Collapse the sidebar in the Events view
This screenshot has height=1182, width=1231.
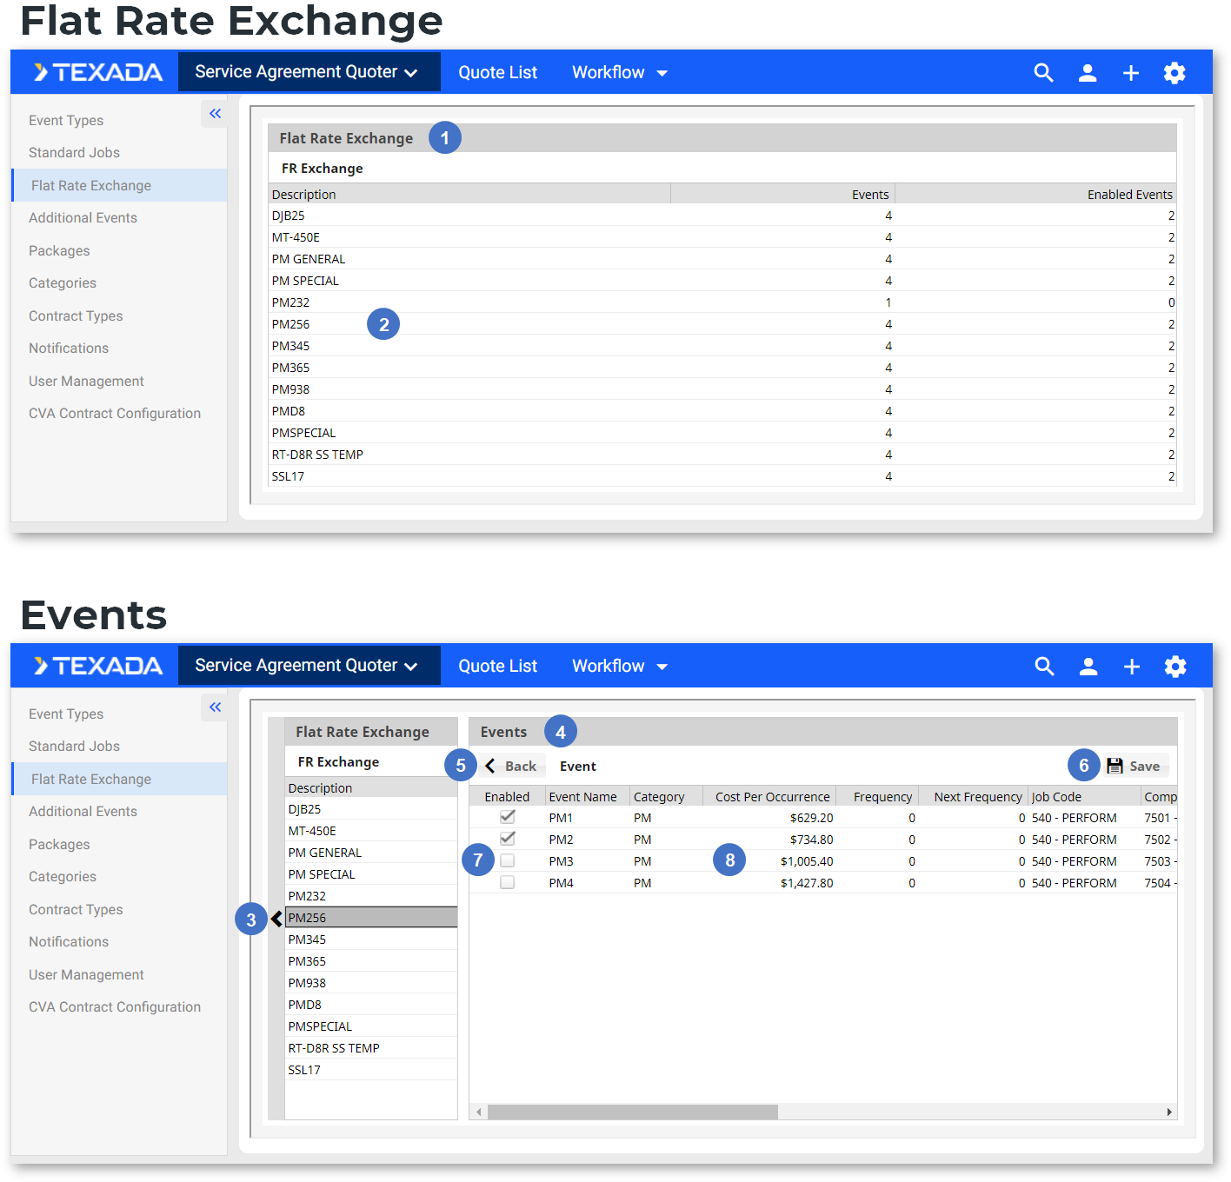point(214,707)
